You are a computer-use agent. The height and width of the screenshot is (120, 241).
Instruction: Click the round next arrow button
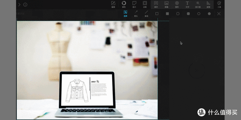point(197,70)
